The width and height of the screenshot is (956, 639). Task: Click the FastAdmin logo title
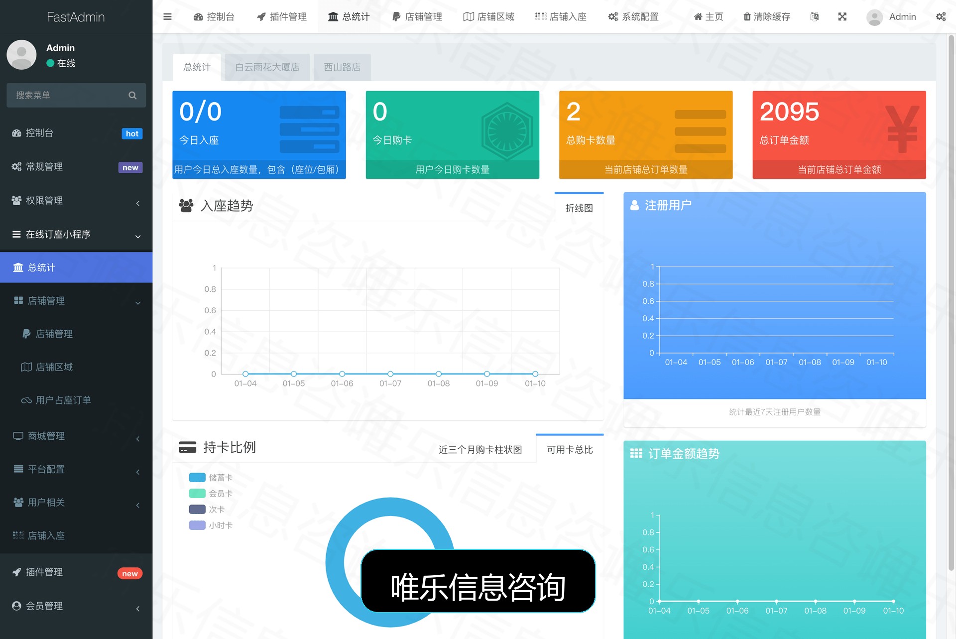(76, 17)
